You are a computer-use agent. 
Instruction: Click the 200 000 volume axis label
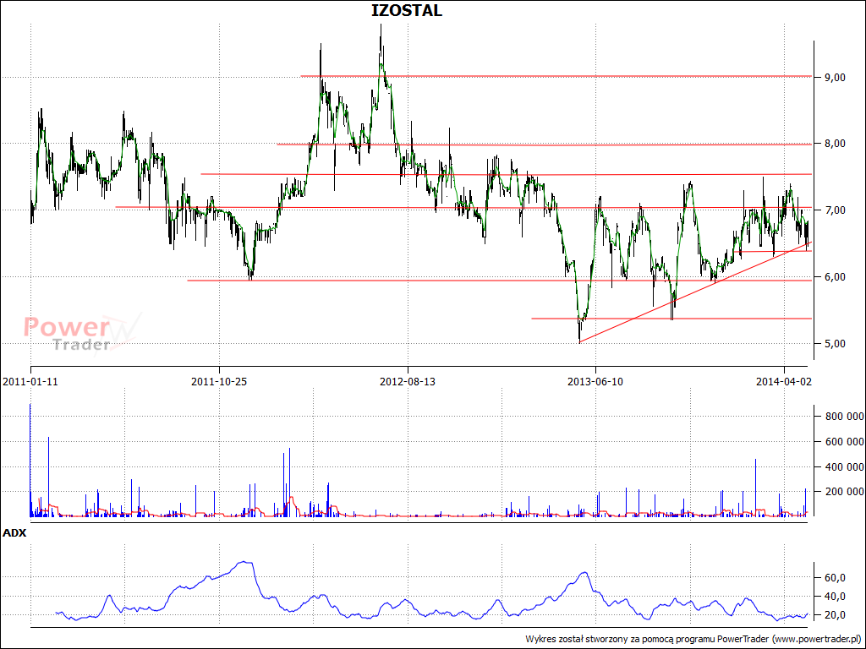[845, 492]
